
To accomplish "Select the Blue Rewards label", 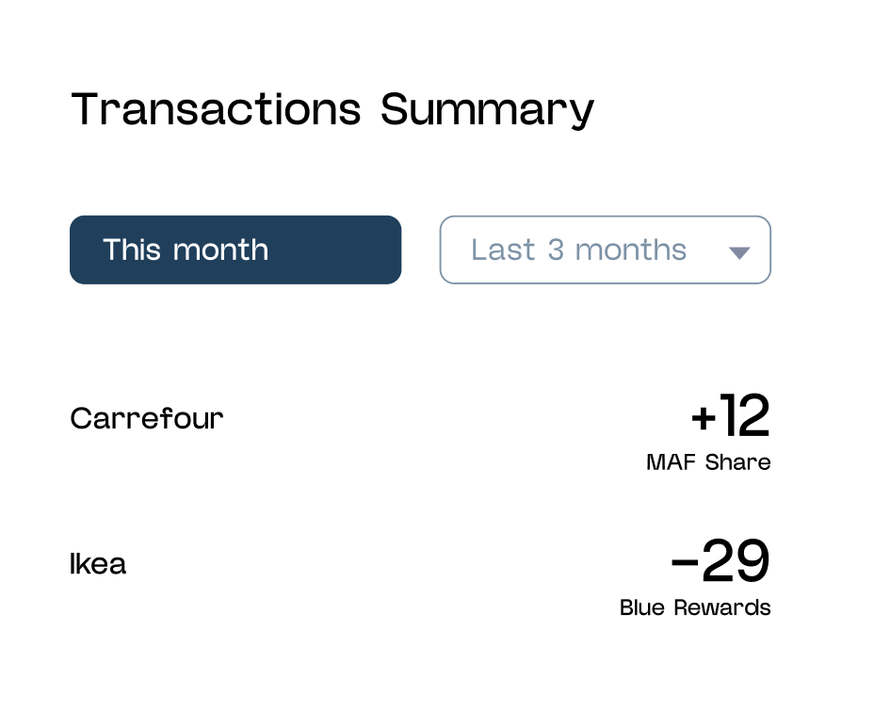I will point(695,607).
